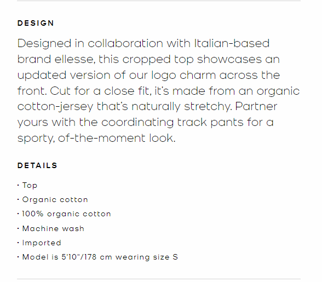This screenshot has height=282, width=322.
Task: Click 'track pants' in the description paragraph
Action: pyautogui.click(x=210, y=123)
